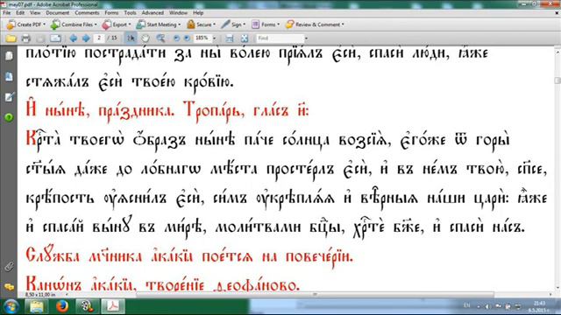The height and width of the screenshot is (315, 561).
Task: Open the Window menu
Action: tap(178, 12)
